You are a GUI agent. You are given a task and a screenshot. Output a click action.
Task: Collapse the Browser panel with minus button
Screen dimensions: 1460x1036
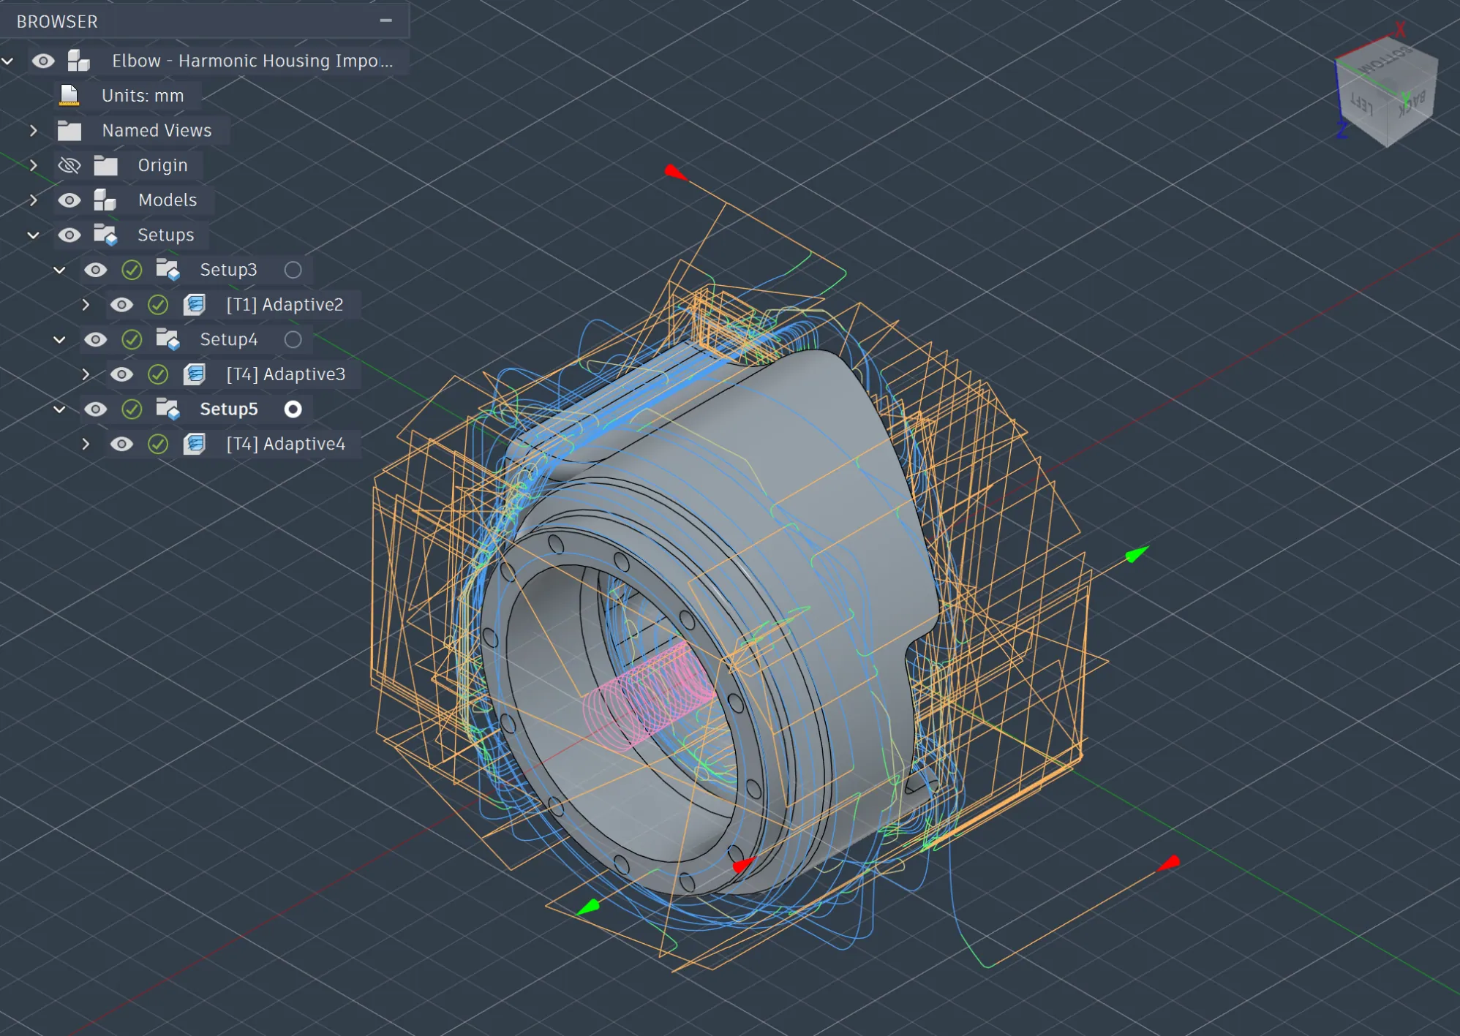(x=386, y=20)
